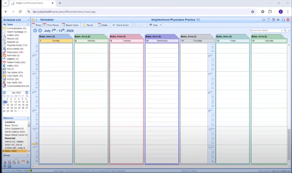Click the stopwatch timer icon
Screen dimensions: 292x173
point(269,20)
